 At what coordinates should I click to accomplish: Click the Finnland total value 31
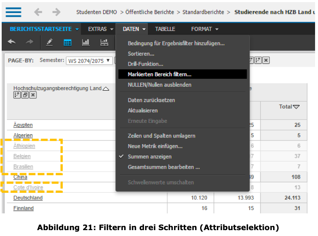click(297, 208)
